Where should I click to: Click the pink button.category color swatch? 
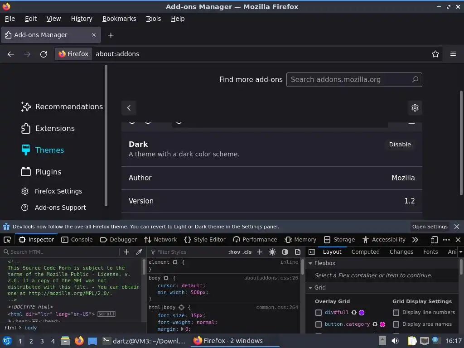(x=382, y=324)
